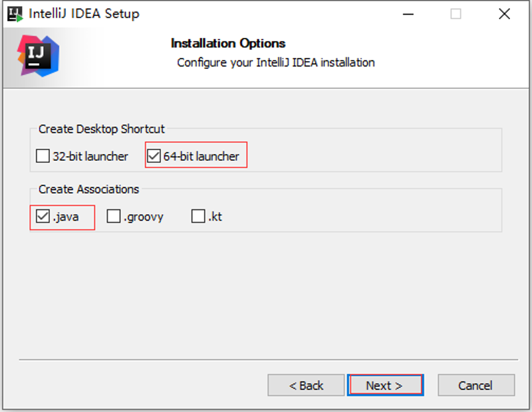The image size is (532, 412).
Task: Uncheck the .java association checkbox
Action: point(43,217)
